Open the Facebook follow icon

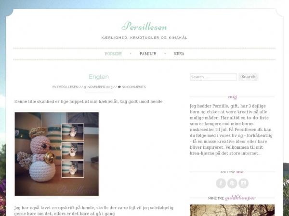(x=221, y=183)
